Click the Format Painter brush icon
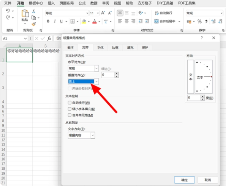 [x=34, y=24]
